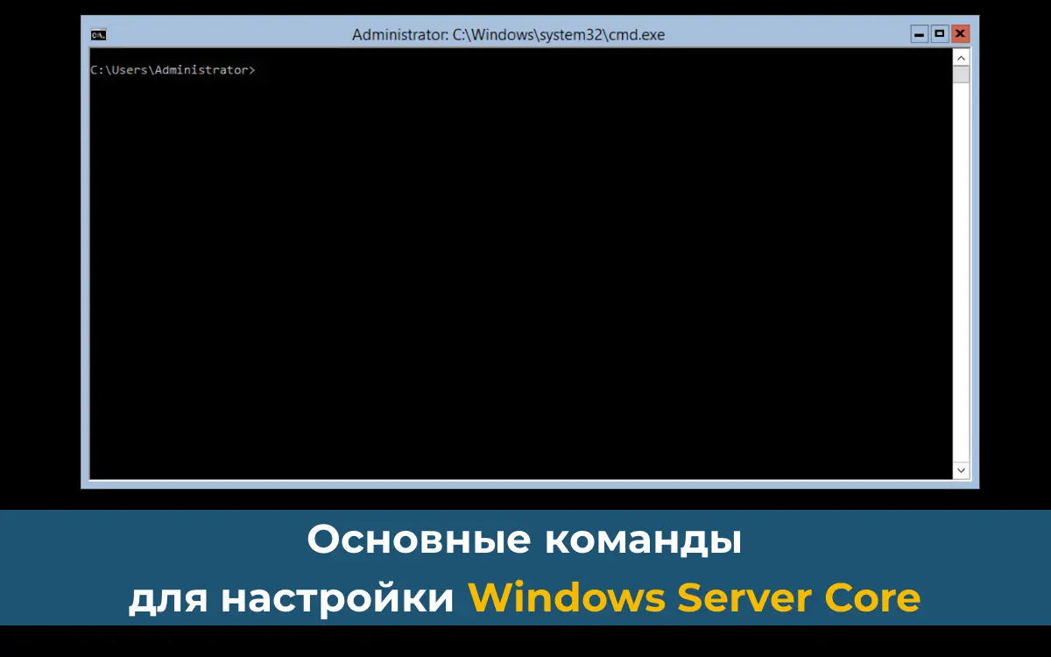Click the C:\Users\Administrator> prompt line
Viewport: 1051px width, 657px height.
[173, 70]
